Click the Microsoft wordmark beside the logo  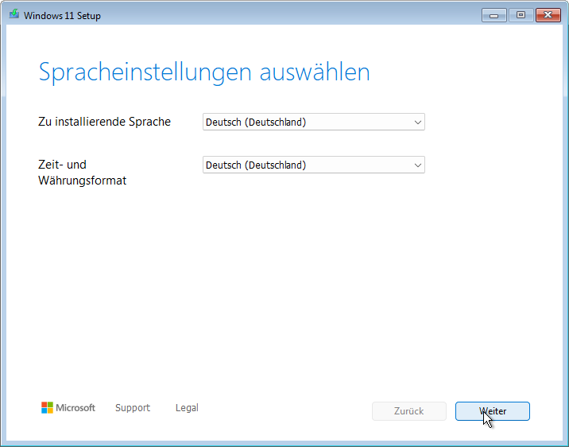[75, 408]
